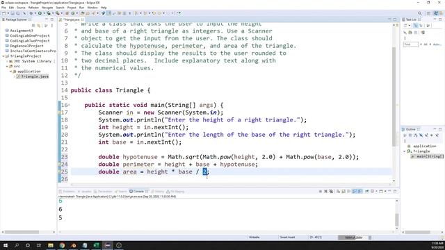
Task: Switch to the Problems tab
Action: pos(67,192)
